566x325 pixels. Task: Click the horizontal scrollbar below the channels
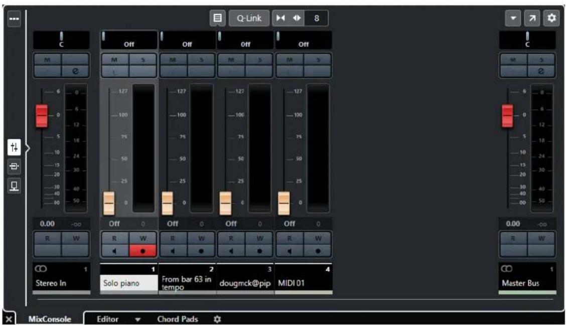tap(295, 299)
